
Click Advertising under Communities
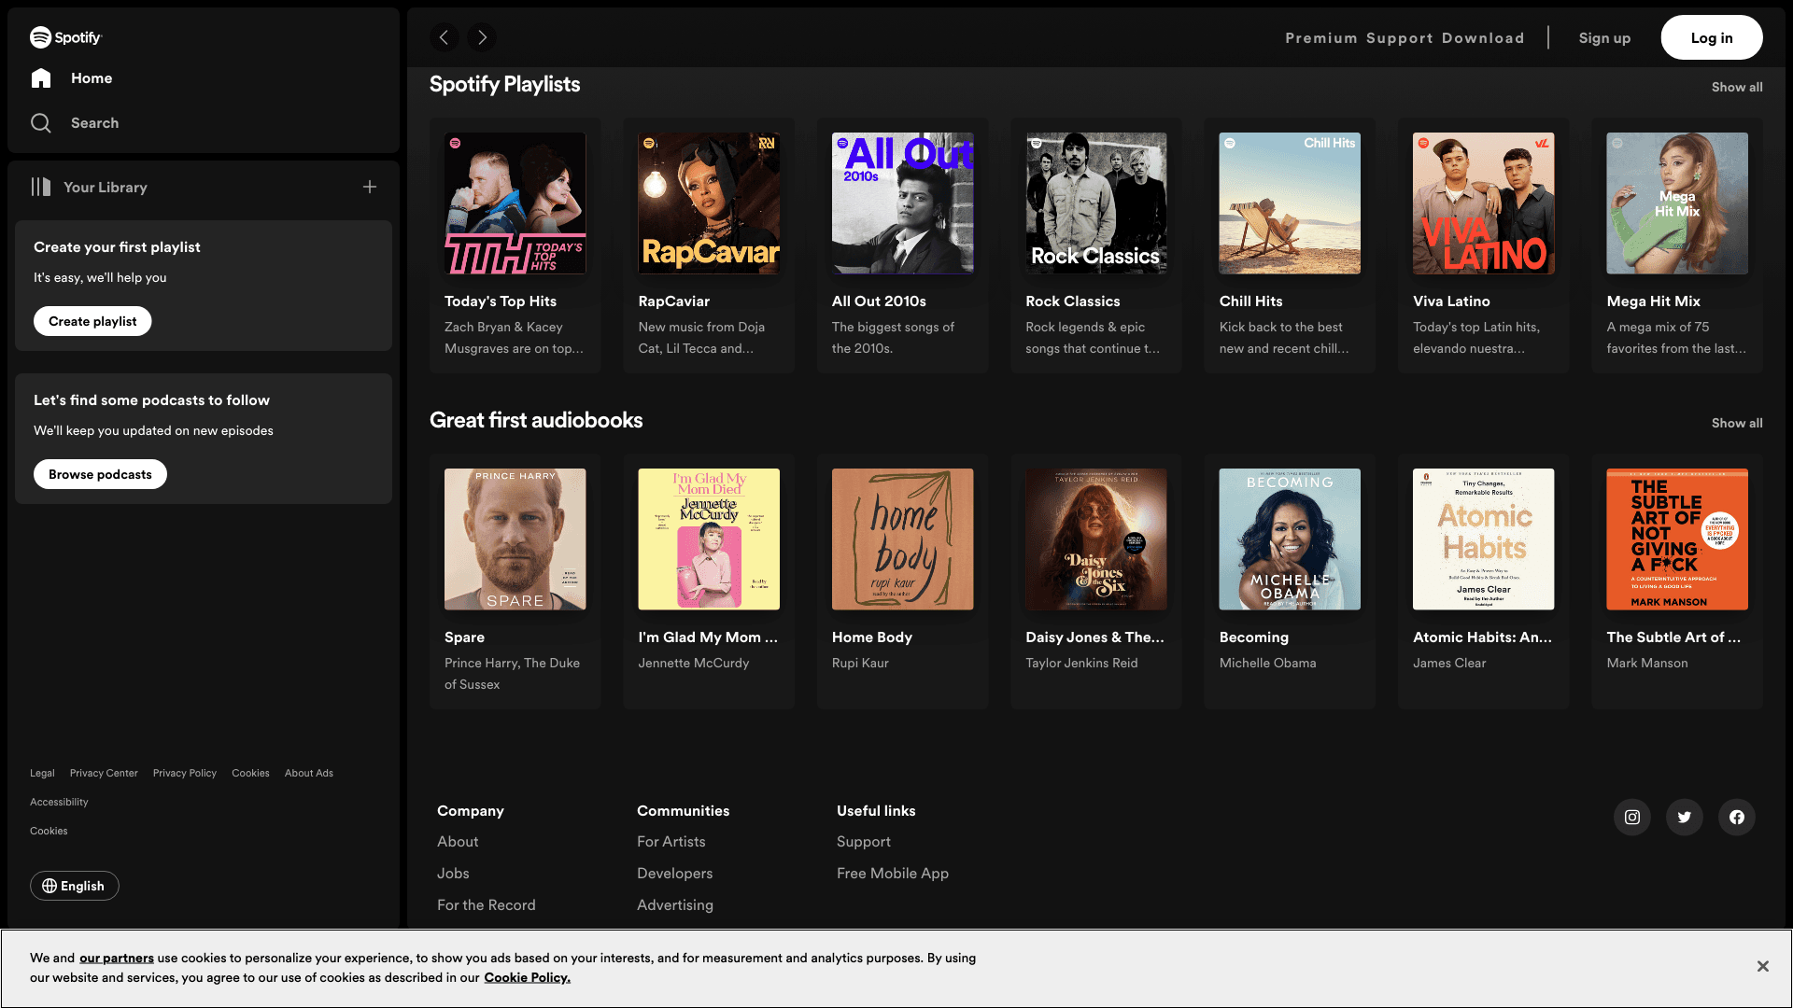coord(675,905)
